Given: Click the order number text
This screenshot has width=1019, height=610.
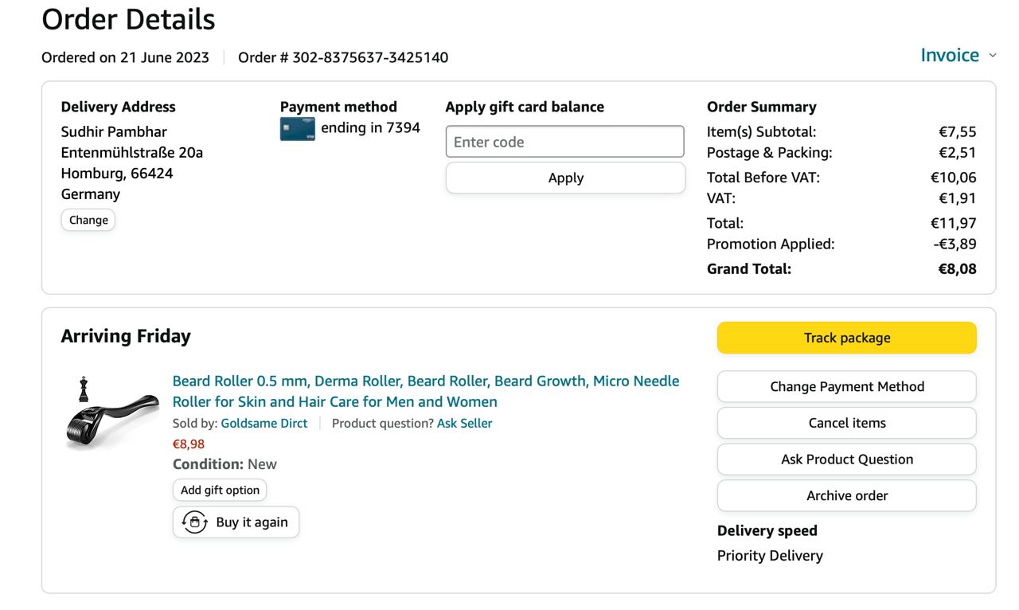Looking at the screenshot, I should tap(343, 57).
